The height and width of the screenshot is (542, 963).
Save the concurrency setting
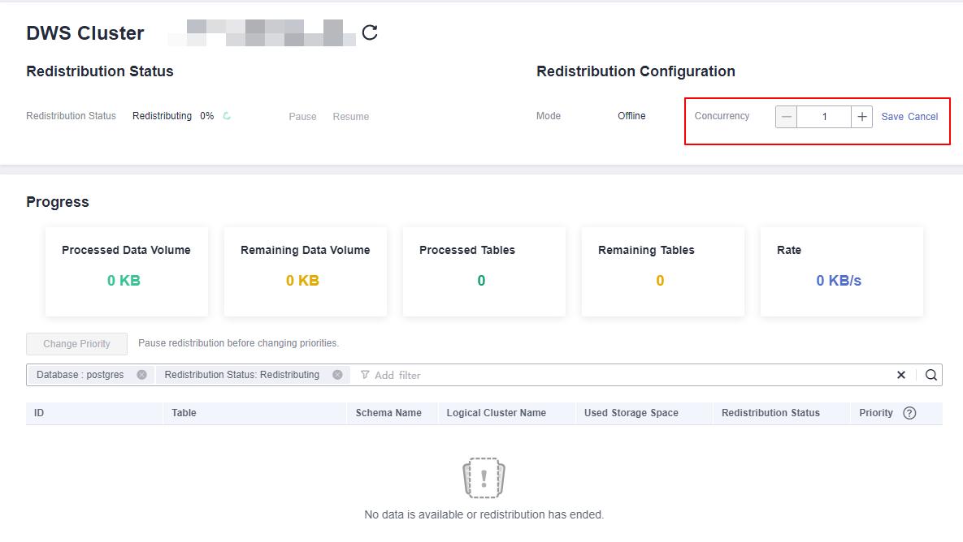click(892, 117)
